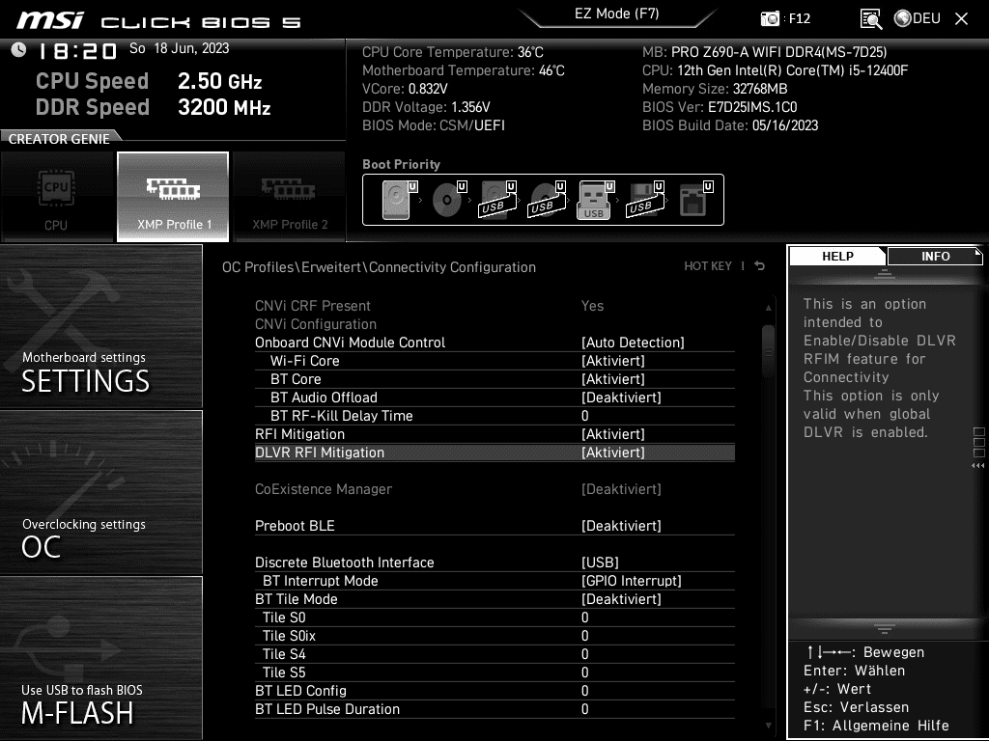
Task: Open the OC overclocking settings section
Action: 100,493
